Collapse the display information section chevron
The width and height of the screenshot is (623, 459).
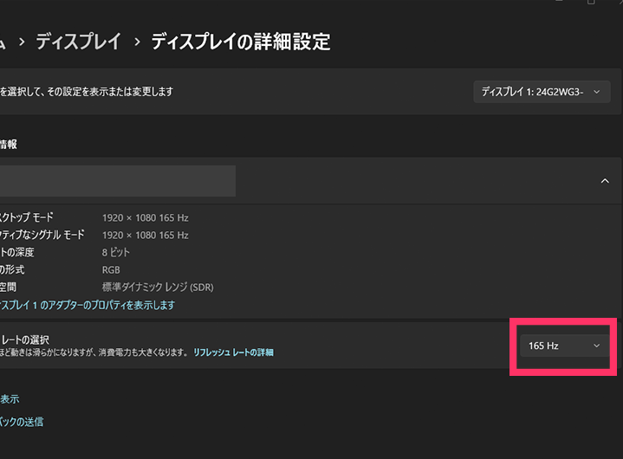tap(604, 181)
